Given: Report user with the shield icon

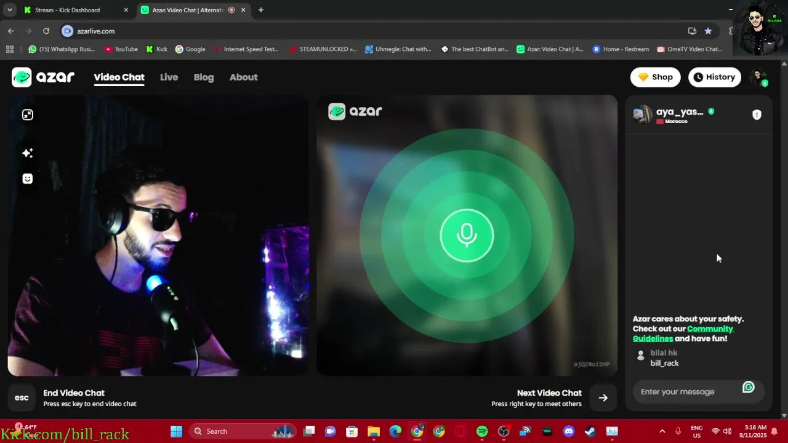Looking at the screenshot, I should click(757, 114).
